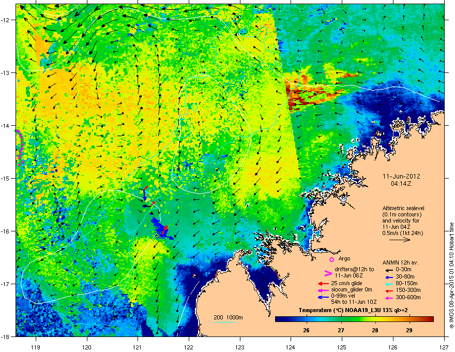Click the magenta ANMN 300-600m legend arrow

389,298
